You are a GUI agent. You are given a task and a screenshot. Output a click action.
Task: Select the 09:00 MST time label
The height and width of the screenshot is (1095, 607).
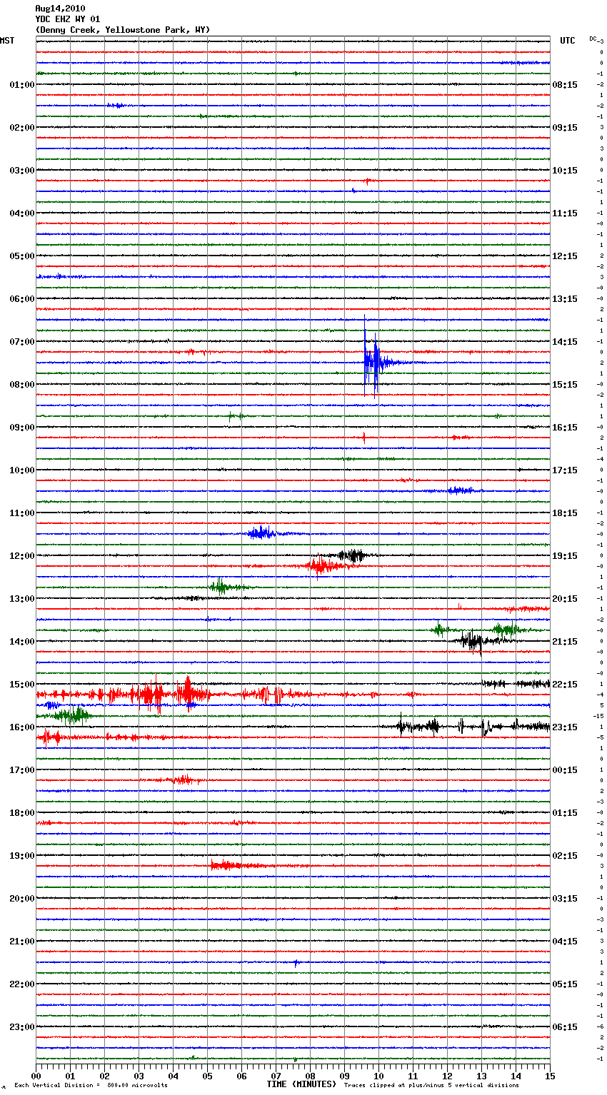point(22,428)
